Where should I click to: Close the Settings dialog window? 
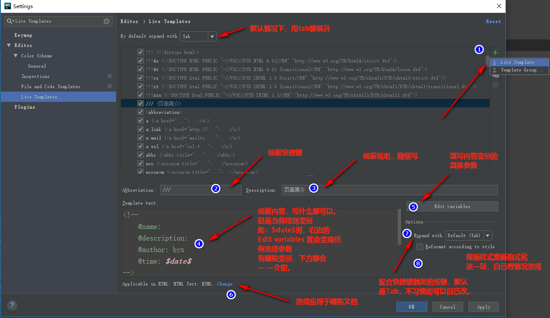click(499, 6)
